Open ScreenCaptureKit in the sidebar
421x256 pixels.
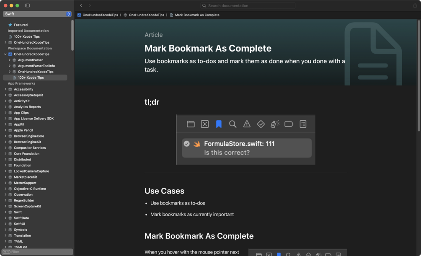(x=27, y=206)
